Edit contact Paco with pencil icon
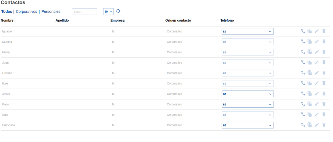The image size is (333, 142). 317,104
